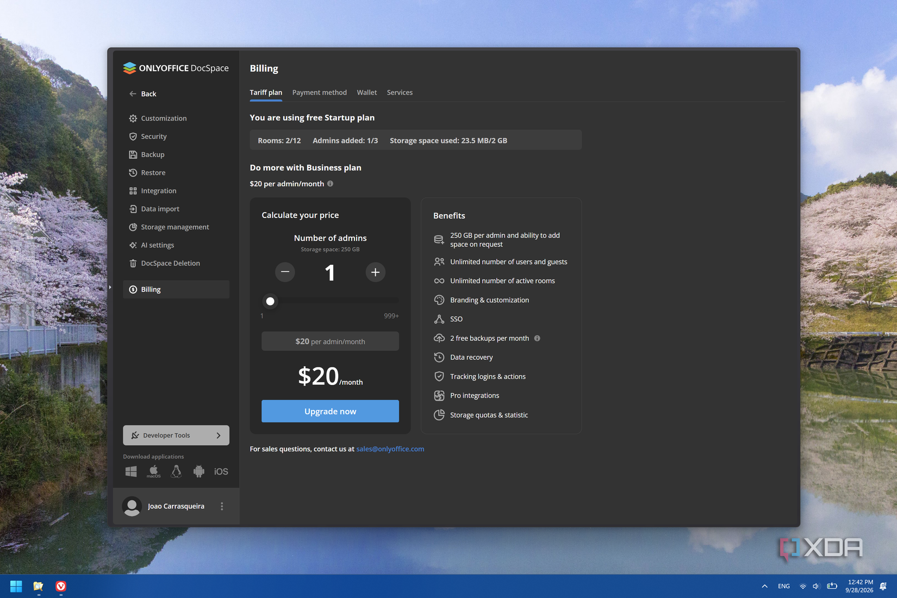This screenshot has width=897, height=598.
Task: Click the Storage quotas pie chart icon
Action: (439, 415)
